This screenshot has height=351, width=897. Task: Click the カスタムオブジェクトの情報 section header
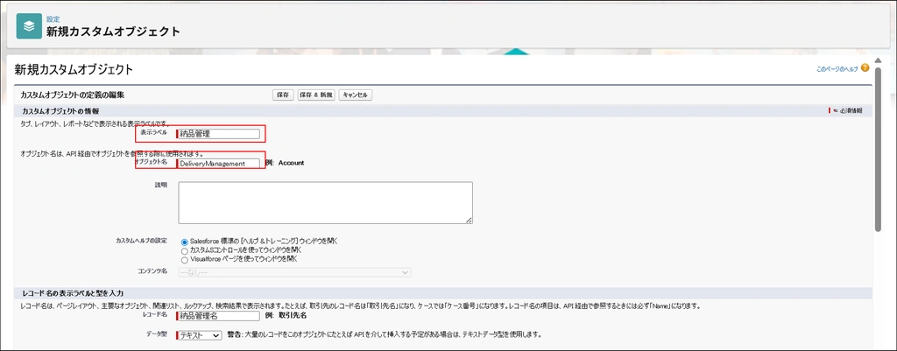point(60,111)
